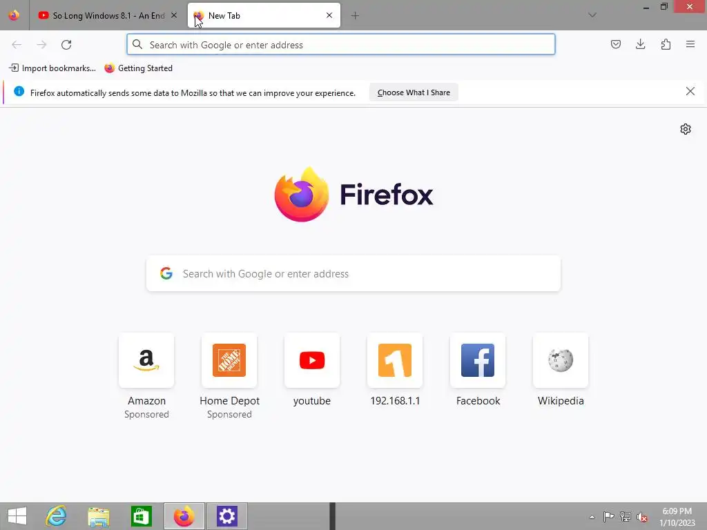The image size is (707, 530).
Task: Focus the address bar search field
Action: click(x=341, y=45)
